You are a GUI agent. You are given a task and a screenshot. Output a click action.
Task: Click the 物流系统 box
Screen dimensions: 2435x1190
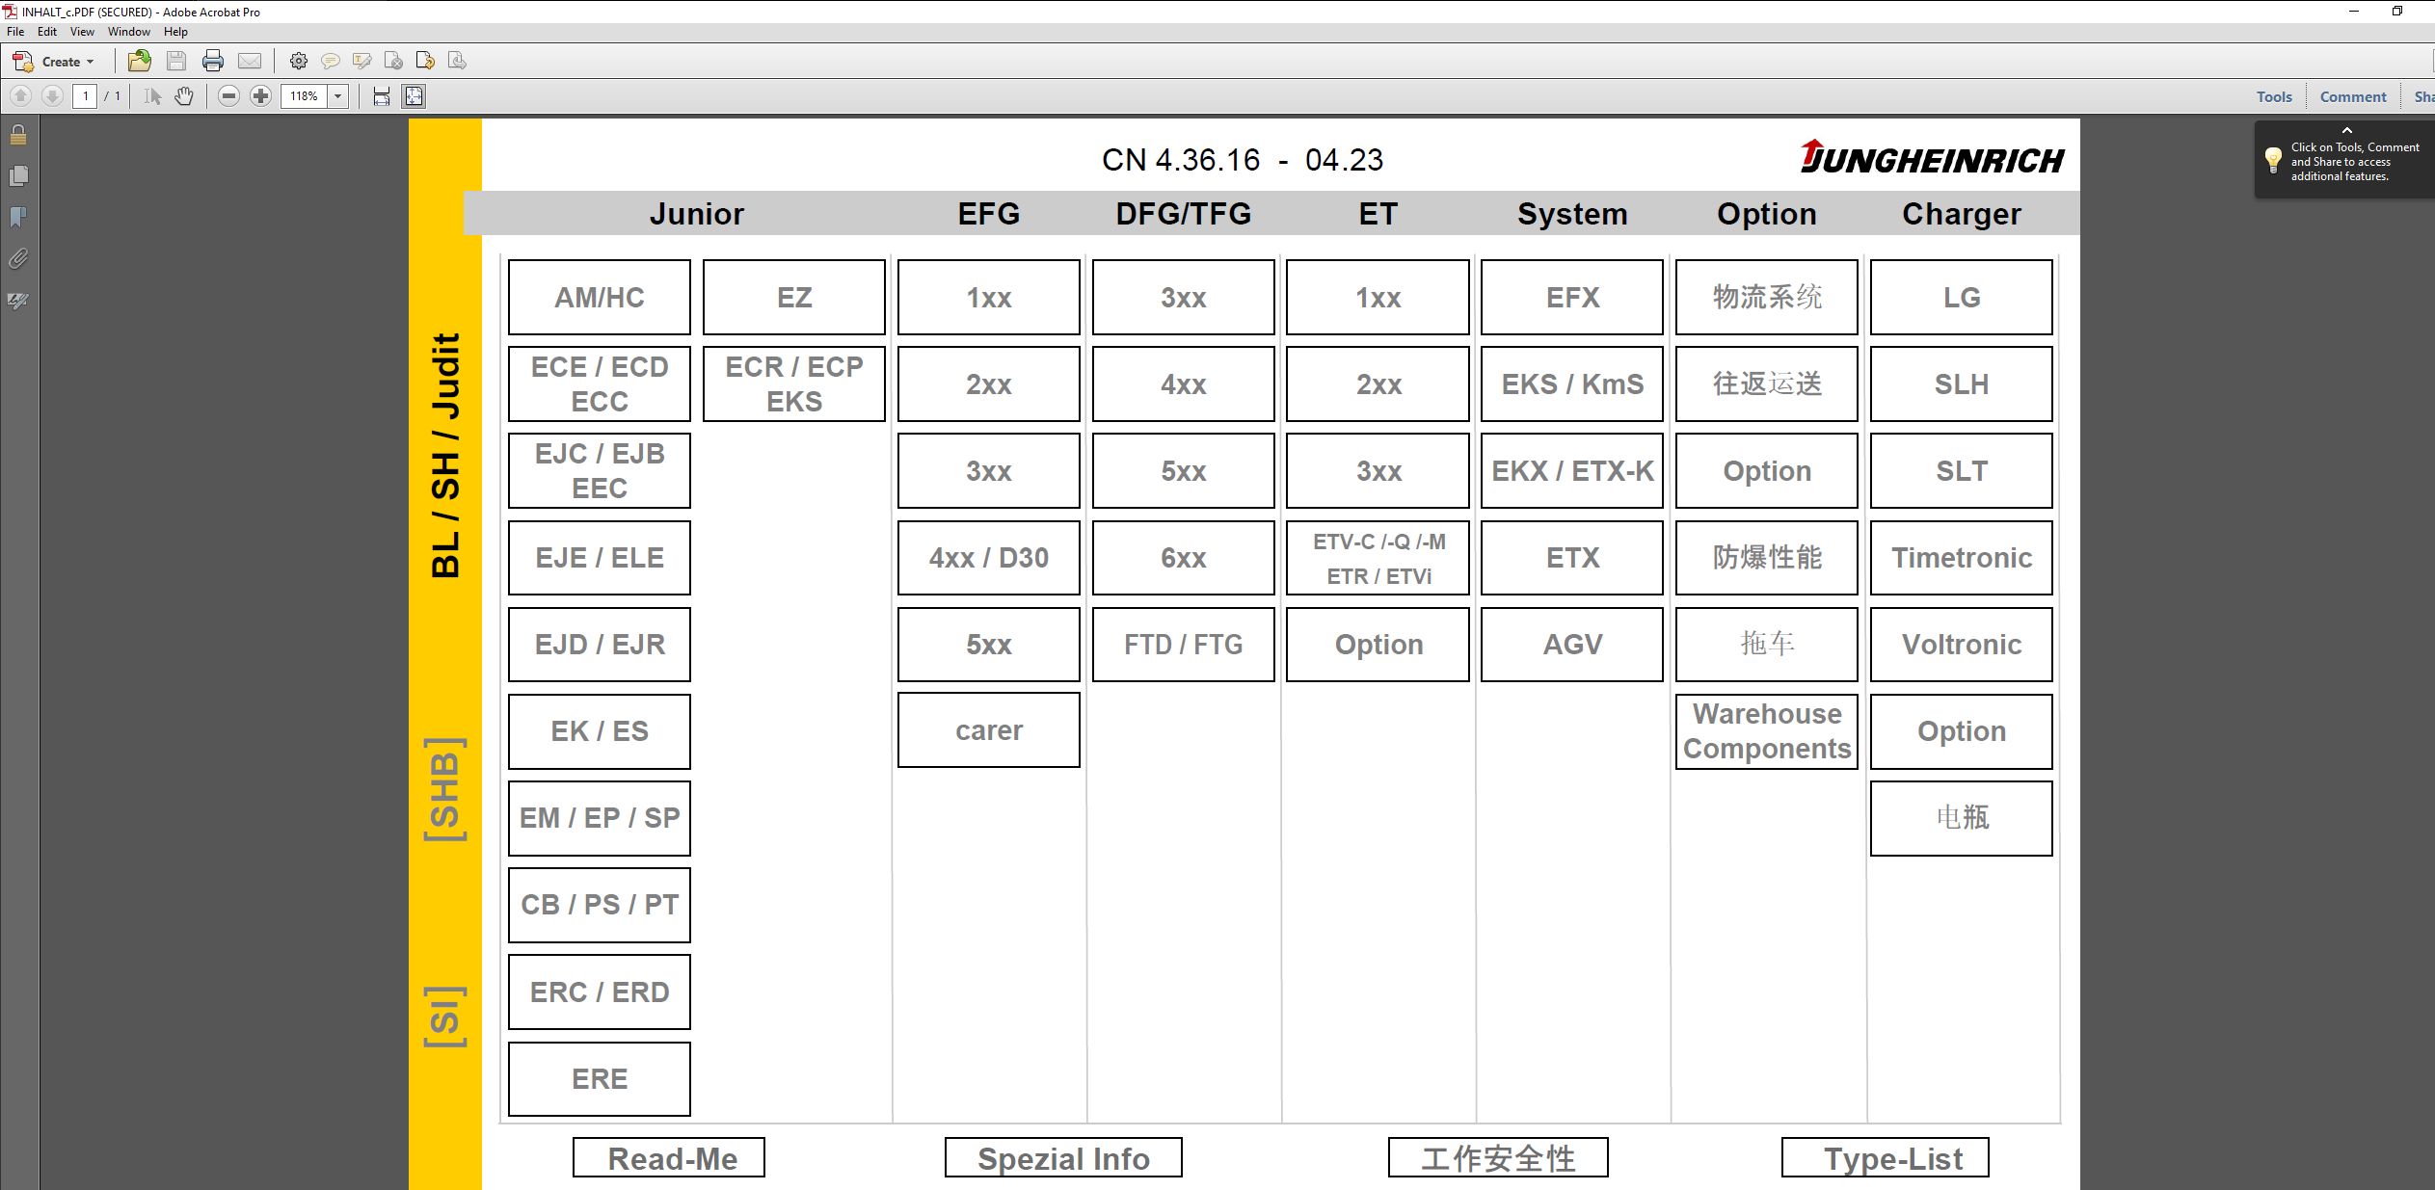[1767, 297]
